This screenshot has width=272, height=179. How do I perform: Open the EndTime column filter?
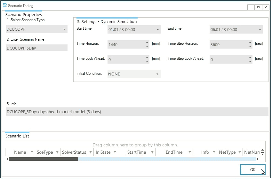[190, 152]
